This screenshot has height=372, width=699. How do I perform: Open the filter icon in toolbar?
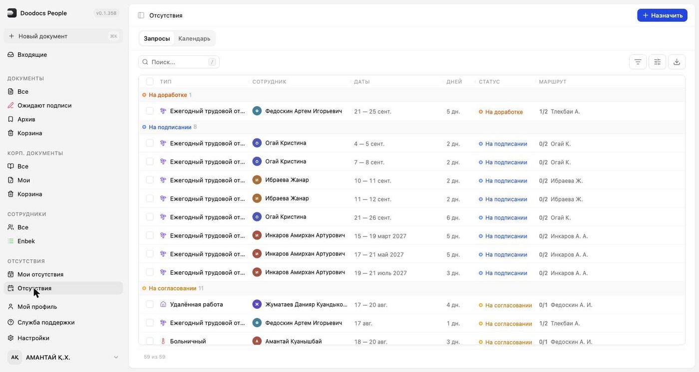638,62
